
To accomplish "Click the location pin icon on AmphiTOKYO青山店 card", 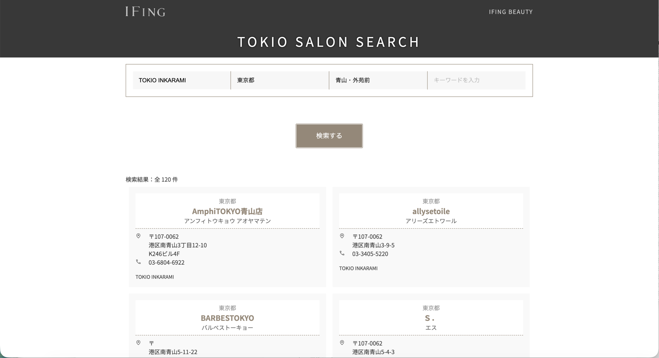I will pos(139,236).
